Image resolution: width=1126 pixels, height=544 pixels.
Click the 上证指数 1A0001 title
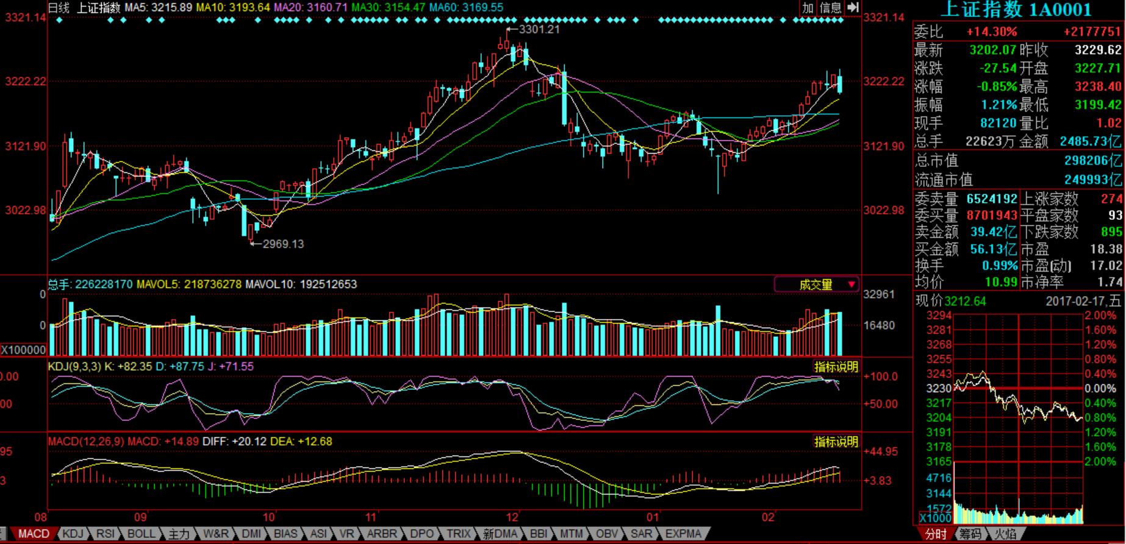1016,10
